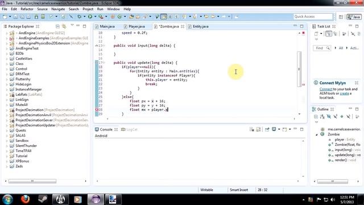The width and height of the screenshot is (364, 205).
Task: Click Pin Console icon in Console toolbar
Action: (267, 129)
